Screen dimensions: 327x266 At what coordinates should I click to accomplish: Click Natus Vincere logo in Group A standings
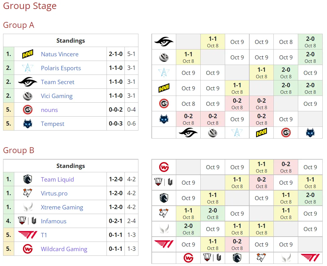click(x=28, y=54)
